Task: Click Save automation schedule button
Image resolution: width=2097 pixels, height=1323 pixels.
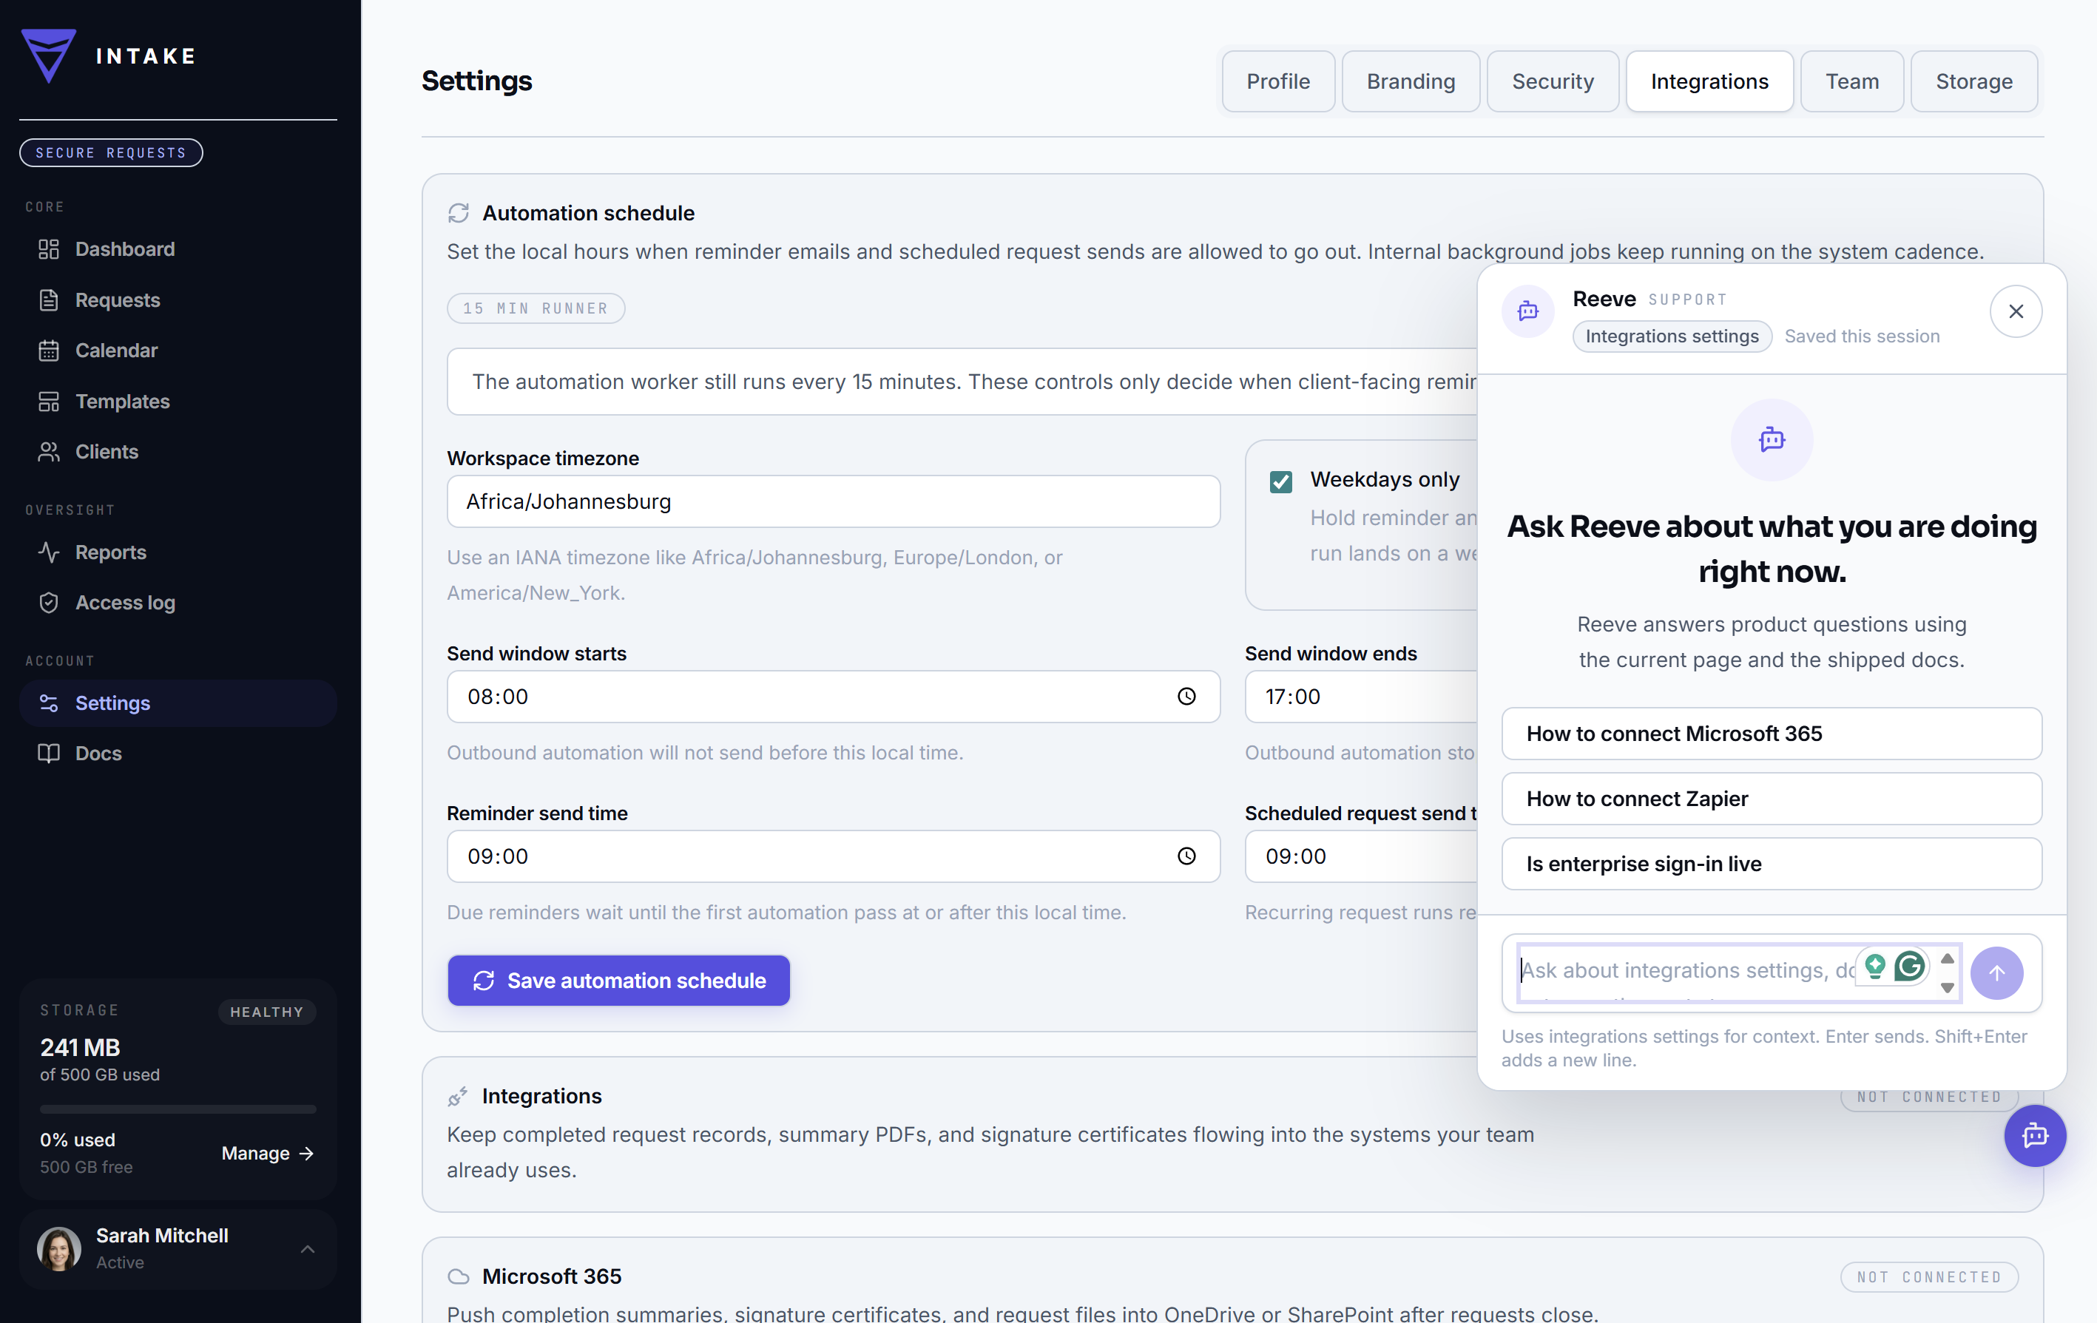Action: [618, 980]
